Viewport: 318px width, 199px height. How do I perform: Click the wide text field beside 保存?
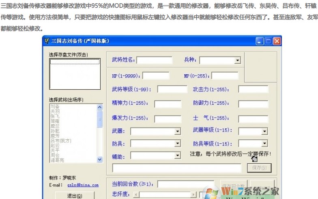tap(177, 168)
